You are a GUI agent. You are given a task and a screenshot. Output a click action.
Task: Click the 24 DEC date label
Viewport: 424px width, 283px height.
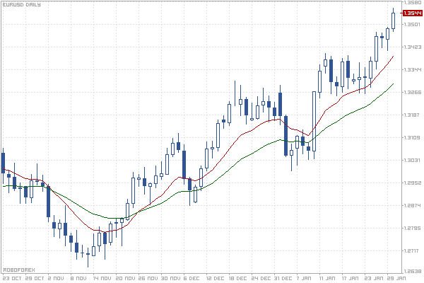tap(261, 278)
